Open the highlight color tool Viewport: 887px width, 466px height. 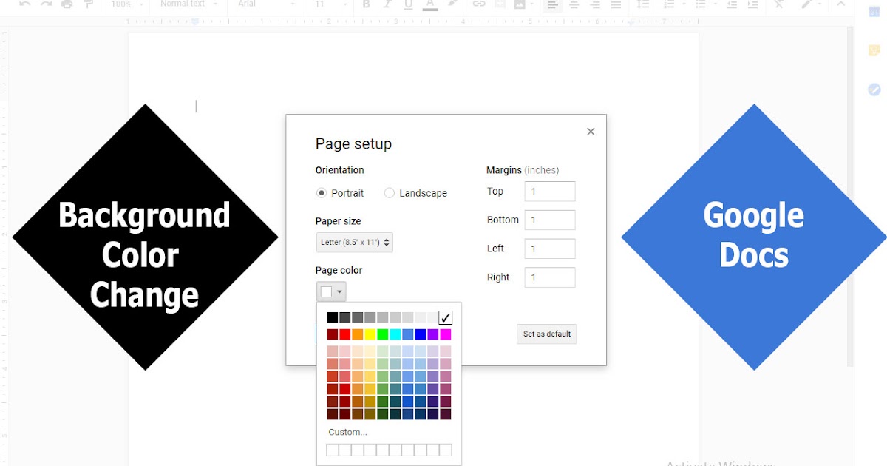[x=452, y=4]
